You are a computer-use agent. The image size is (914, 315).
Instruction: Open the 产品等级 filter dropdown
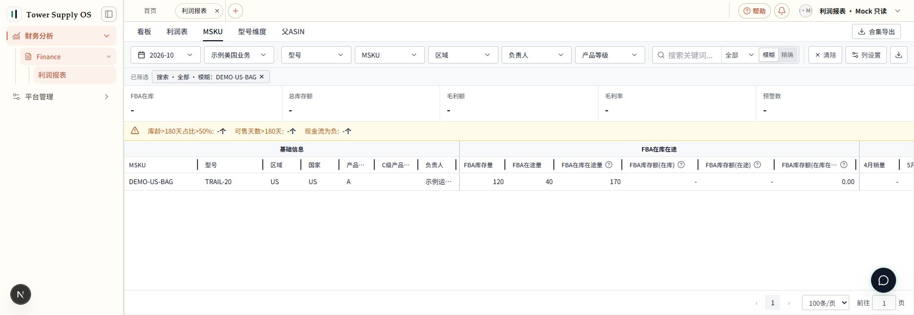tap(610, 55)
